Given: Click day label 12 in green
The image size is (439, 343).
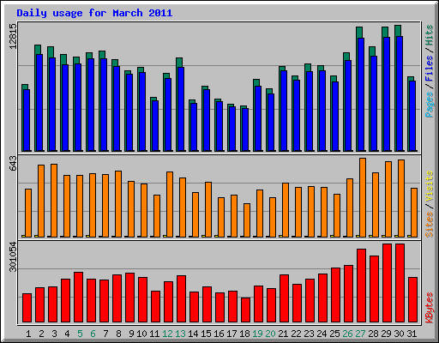Looking at the screenshot, I should 167,334.
